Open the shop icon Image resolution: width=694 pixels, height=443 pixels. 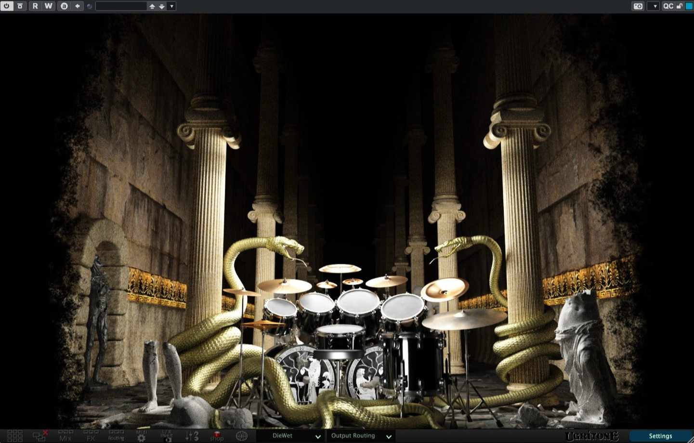pos(217,436)
